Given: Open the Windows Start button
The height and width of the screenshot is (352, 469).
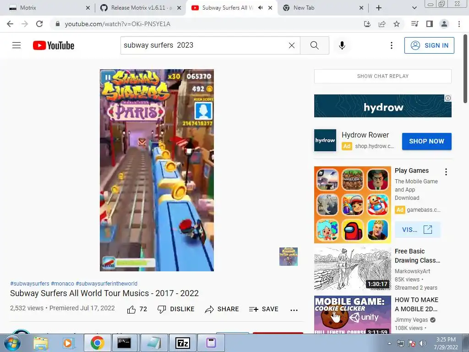Looking at the screenshot, I should coord(12,343).
